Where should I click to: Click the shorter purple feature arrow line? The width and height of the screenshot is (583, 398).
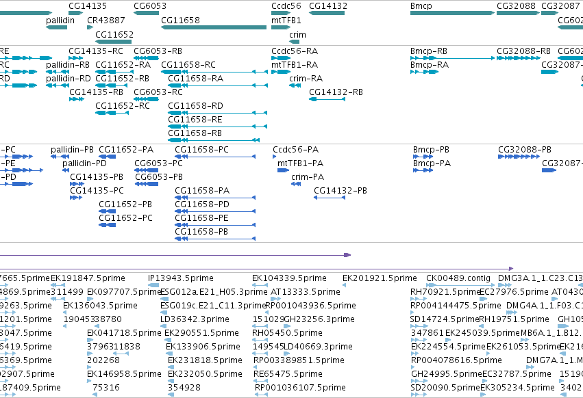[175, 255]
